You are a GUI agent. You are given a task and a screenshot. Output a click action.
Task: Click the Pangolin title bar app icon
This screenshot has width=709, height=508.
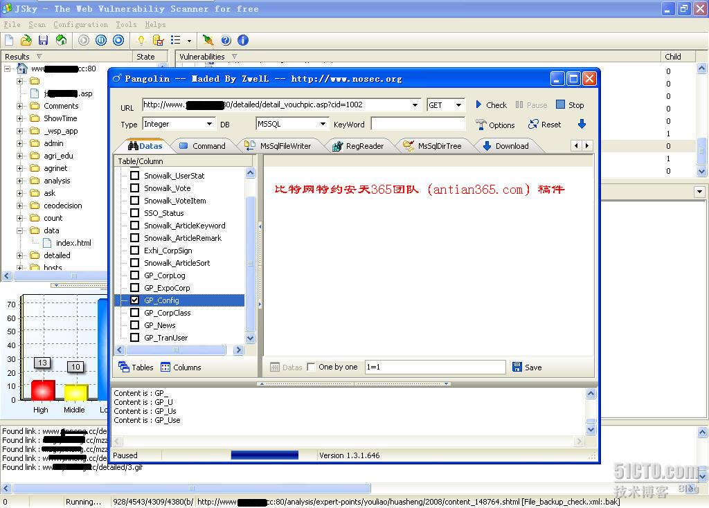[x=116, y=79]
